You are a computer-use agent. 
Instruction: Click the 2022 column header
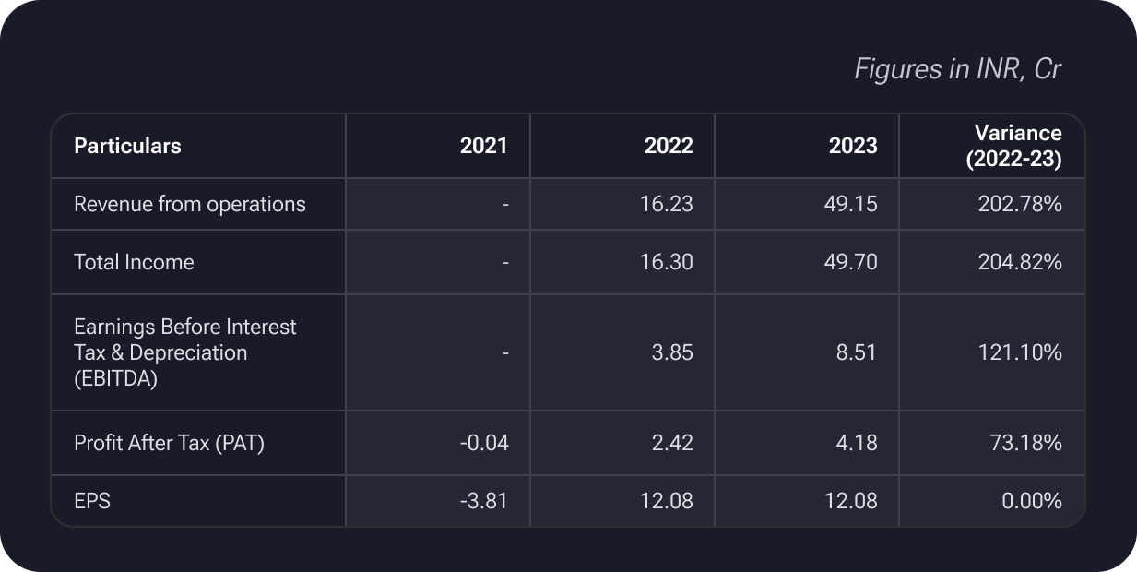pyautogui.click(x=669, y=146)
